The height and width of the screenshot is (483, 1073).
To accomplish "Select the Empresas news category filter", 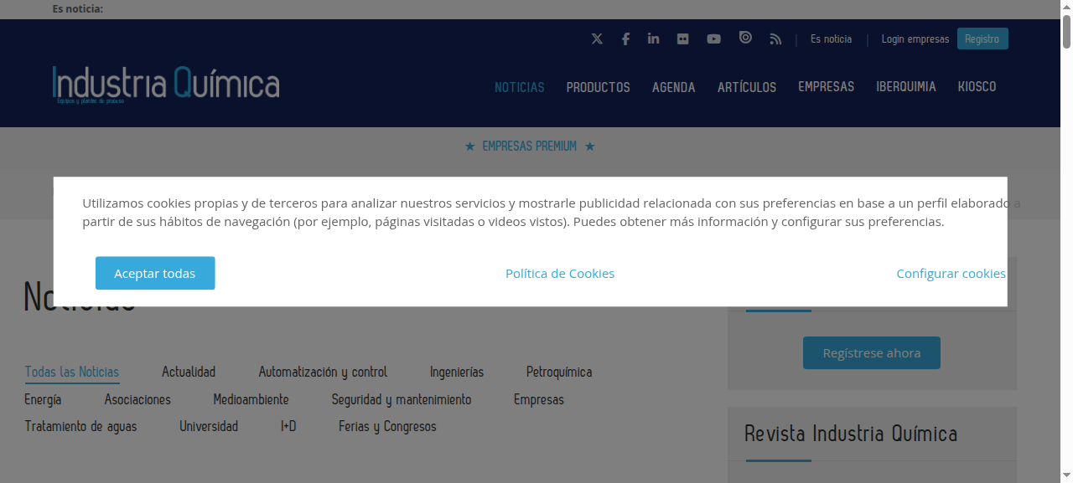I will [539, 399].
